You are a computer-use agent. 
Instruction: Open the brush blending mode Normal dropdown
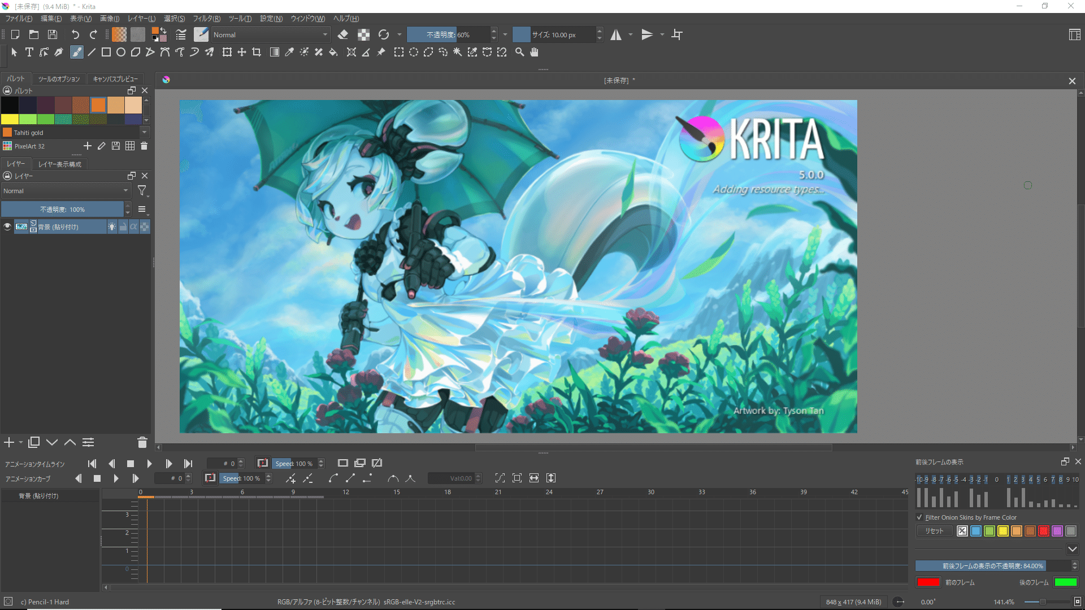click(x=270, y=34)
